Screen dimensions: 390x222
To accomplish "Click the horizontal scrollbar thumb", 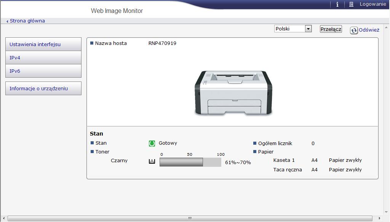I will coord(190,218).
